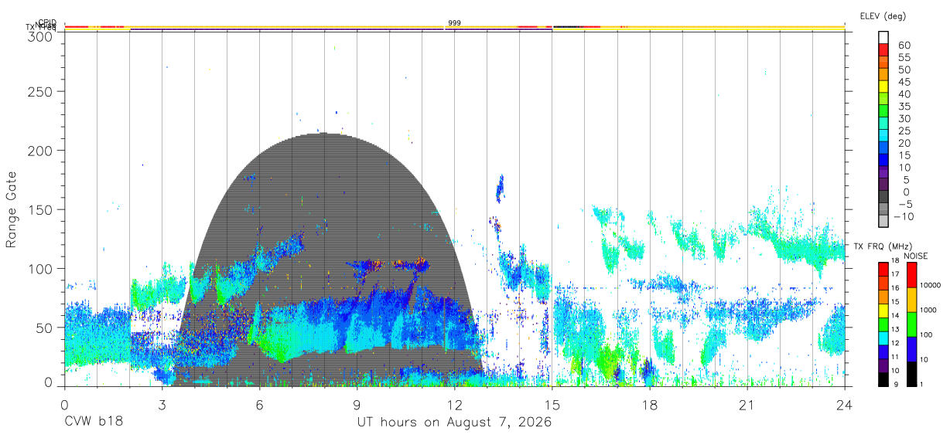This screenshot has height=438, width=950.
Task: Click the red top segment of TX FRQ bar
Action: [x=883, y=270]
